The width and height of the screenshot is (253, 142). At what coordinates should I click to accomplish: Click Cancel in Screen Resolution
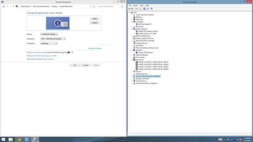tap(85, 65)
